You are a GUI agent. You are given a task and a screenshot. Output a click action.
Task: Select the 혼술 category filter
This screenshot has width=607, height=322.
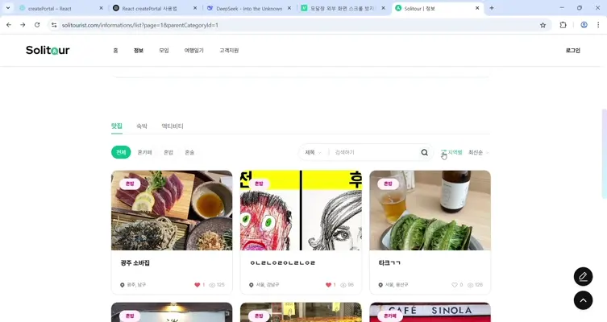click(x=189, y=152)
